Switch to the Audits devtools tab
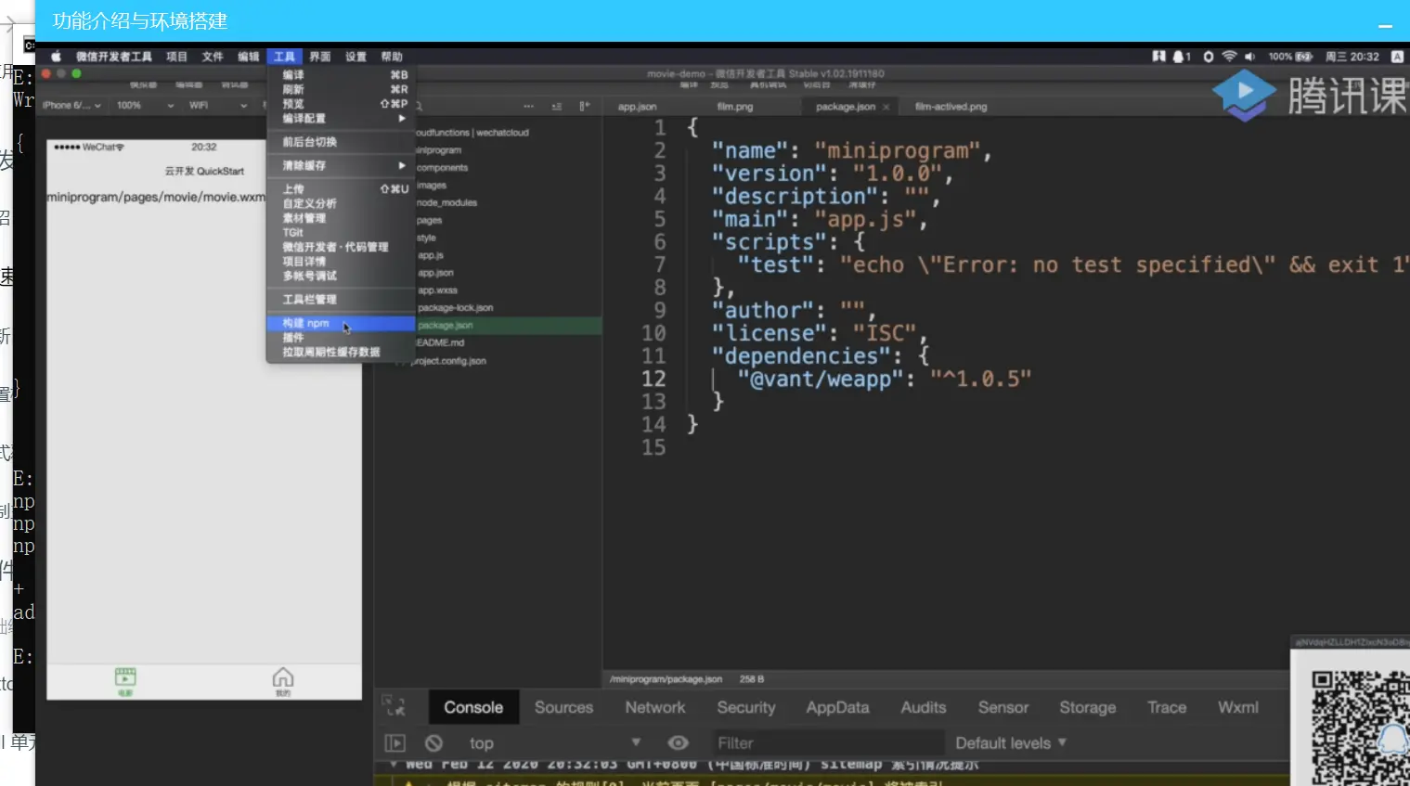Viewport: 1410px width, 786px height. (x=924, y=707)
